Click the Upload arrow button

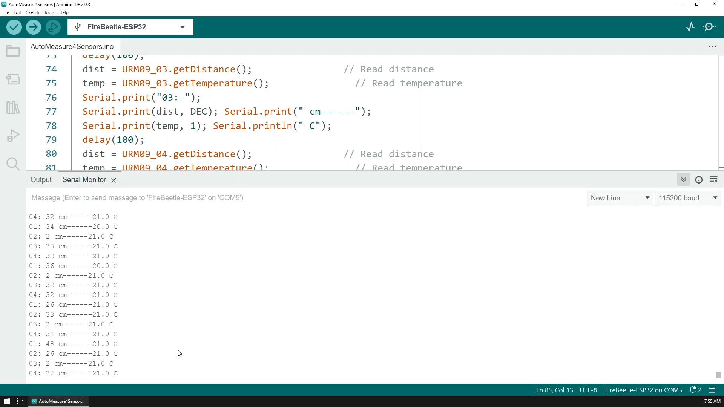click(x=34, y=27)
